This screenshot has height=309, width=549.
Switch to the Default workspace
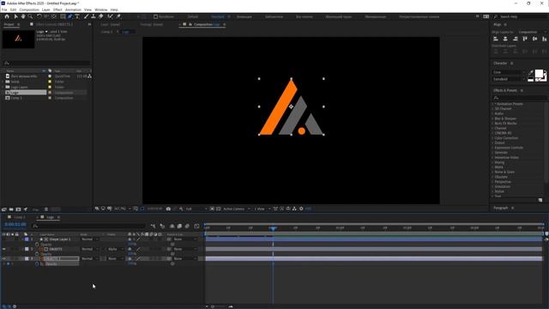[192, 16]
